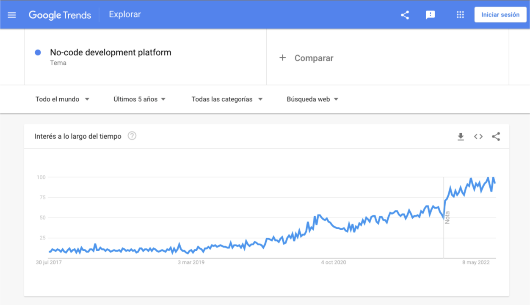Add a comparison term via Comparar
This screenshot has width=530, height=305.
click(x=314, y=58)
